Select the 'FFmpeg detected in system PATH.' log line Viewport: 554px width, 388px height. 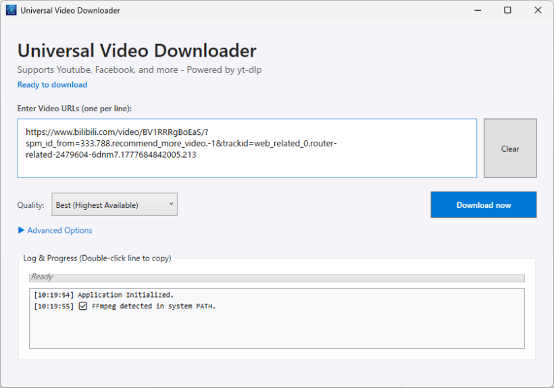[x=125, y=306]
